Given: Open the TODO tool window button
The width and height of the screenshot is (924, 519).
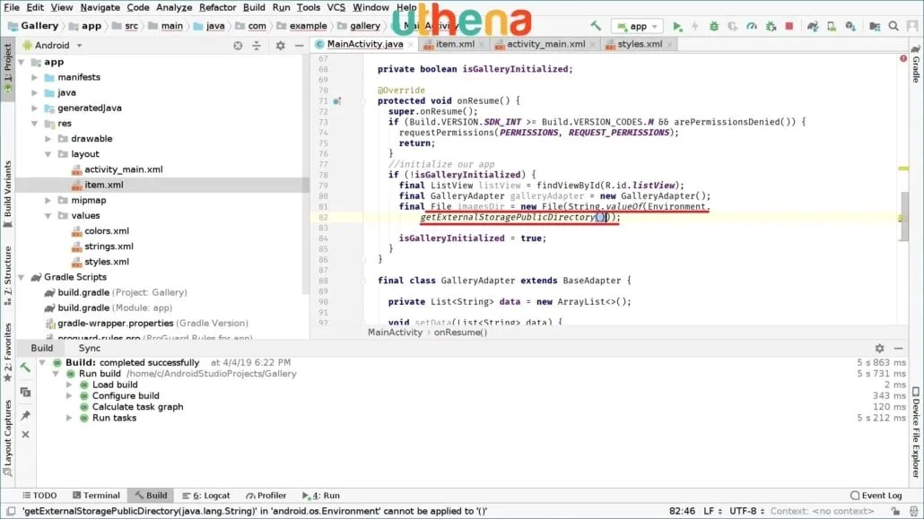Looking at the screenshot, I should click(39, 496).
